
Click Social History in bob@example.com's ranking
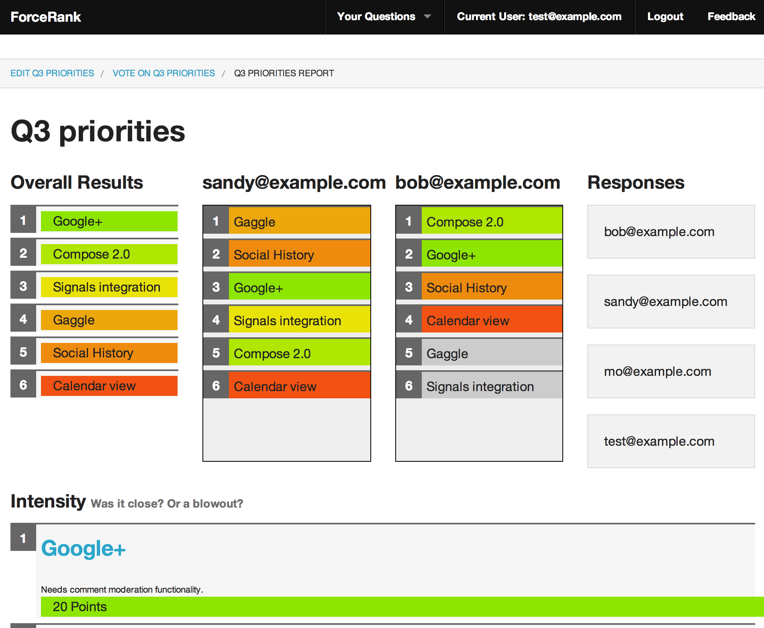coord(492,287)
